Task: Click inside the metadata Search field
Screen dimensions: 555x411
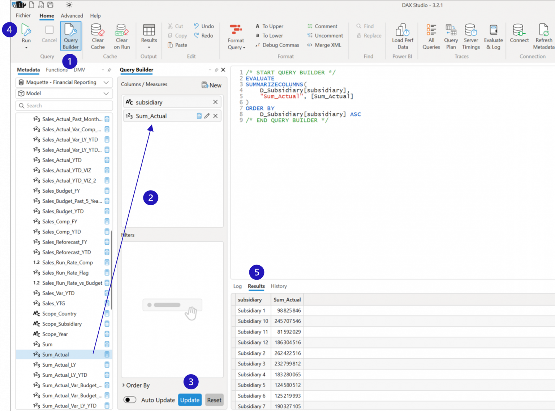Action: tap(64, 105)
